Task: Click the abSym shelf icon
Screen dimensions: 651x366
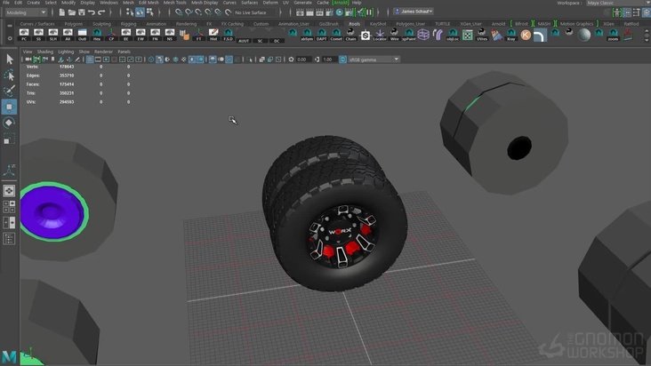Action: [307, 35]
